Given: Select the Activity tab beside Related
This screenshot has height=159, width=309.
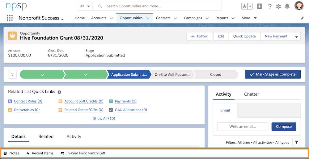Looking at the screenshot, I should (x=74, y=136).
